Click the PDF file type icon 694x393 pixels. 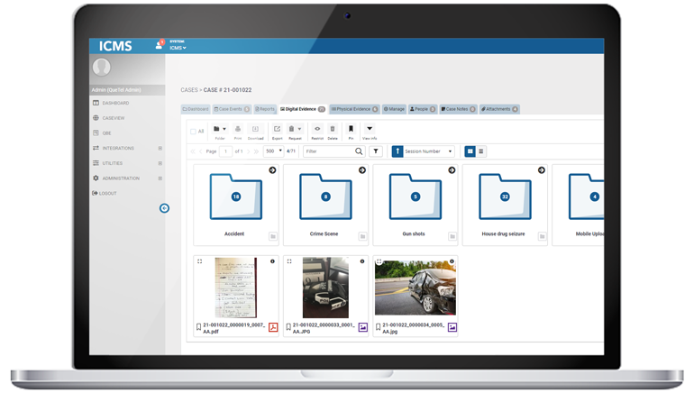[x=273, y=327]
